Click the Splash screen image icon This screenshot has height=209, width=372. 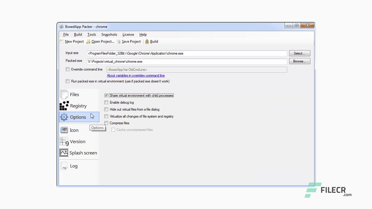coord(64,153)
